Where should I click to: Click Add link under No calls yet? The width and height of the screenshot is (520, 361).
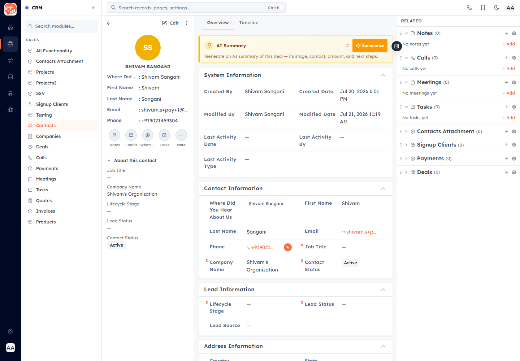(509, 69)
